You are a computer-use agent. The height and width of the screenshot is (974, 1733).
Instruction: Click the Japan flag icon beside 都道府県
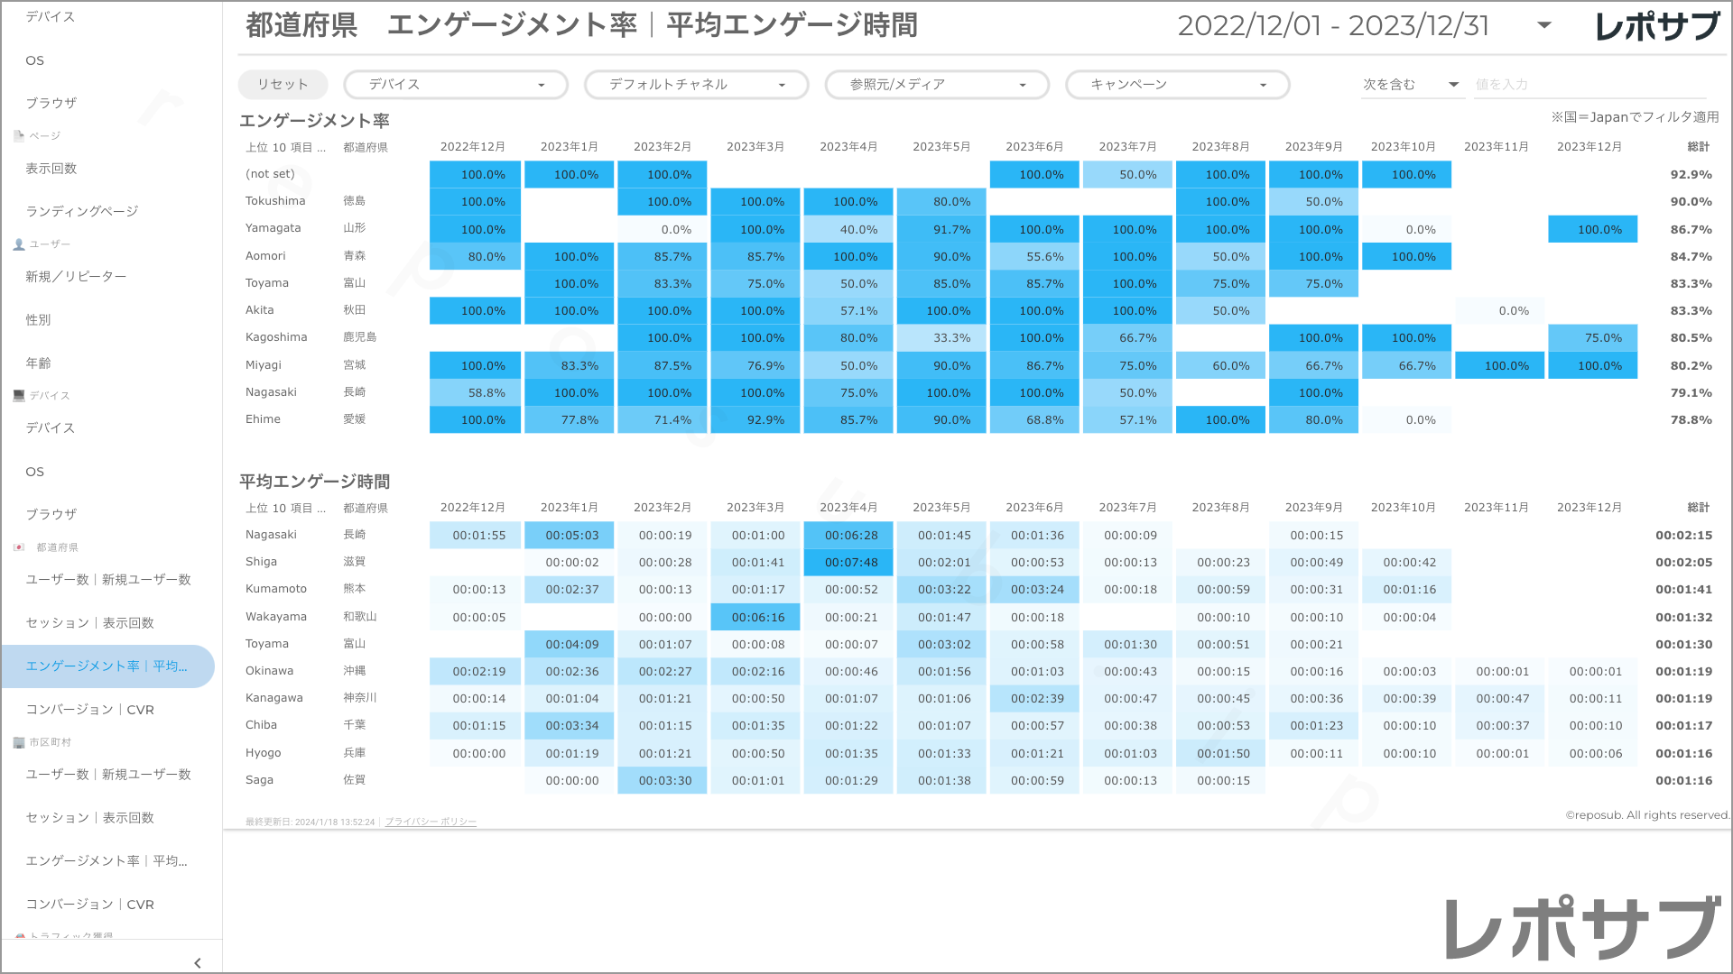point(18,547)
